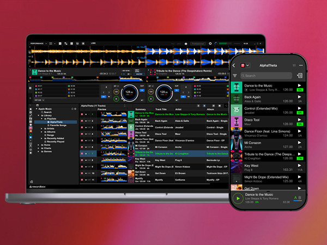
Task: Toggle BEAT SYNC on deck 1
Action: pos(137,71)
